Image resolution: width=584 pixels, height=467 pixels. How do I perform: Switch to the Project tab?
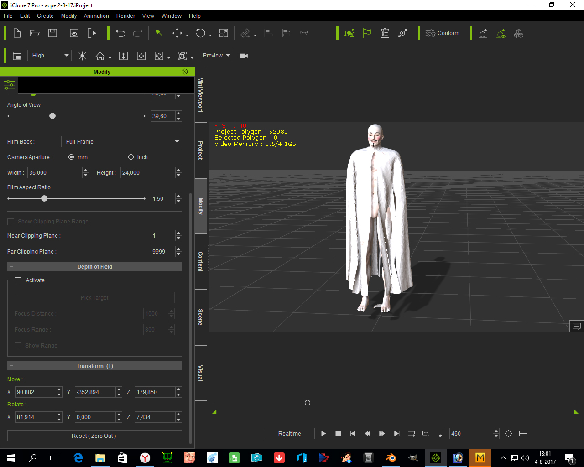[201, 150]
